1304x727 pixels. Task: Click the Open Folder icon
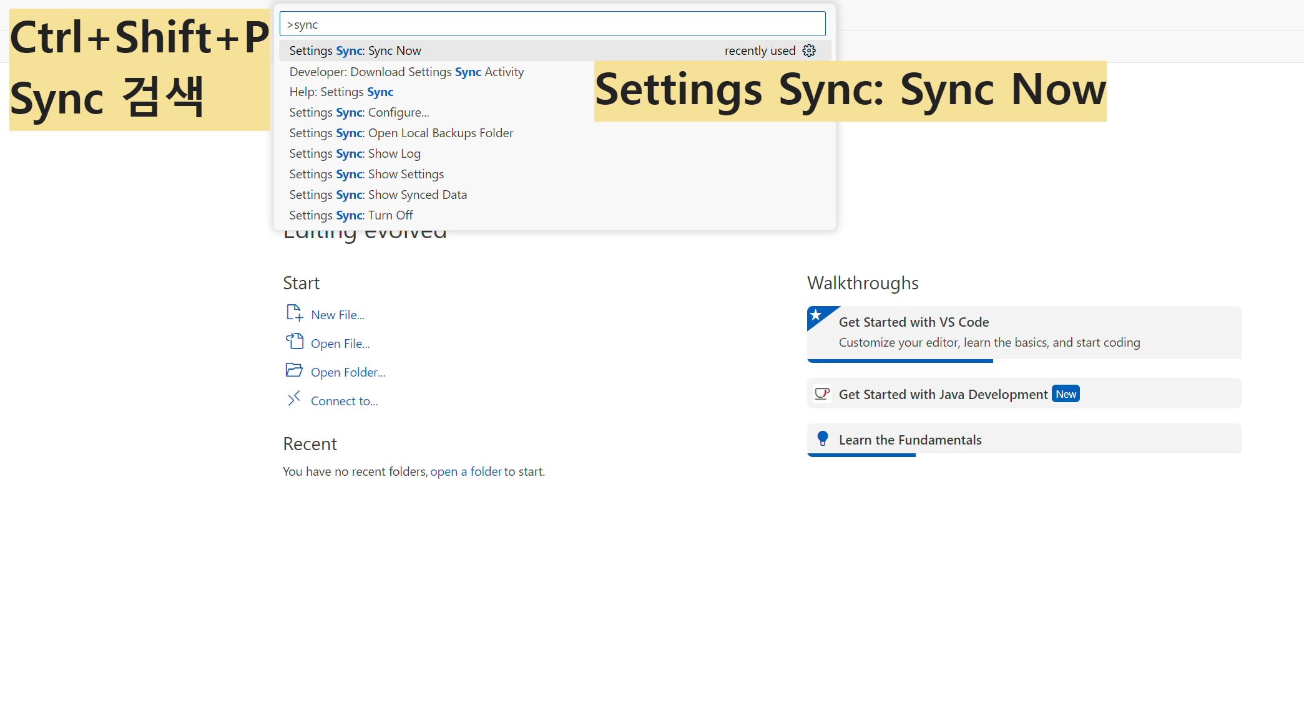[x=294, y=370]
